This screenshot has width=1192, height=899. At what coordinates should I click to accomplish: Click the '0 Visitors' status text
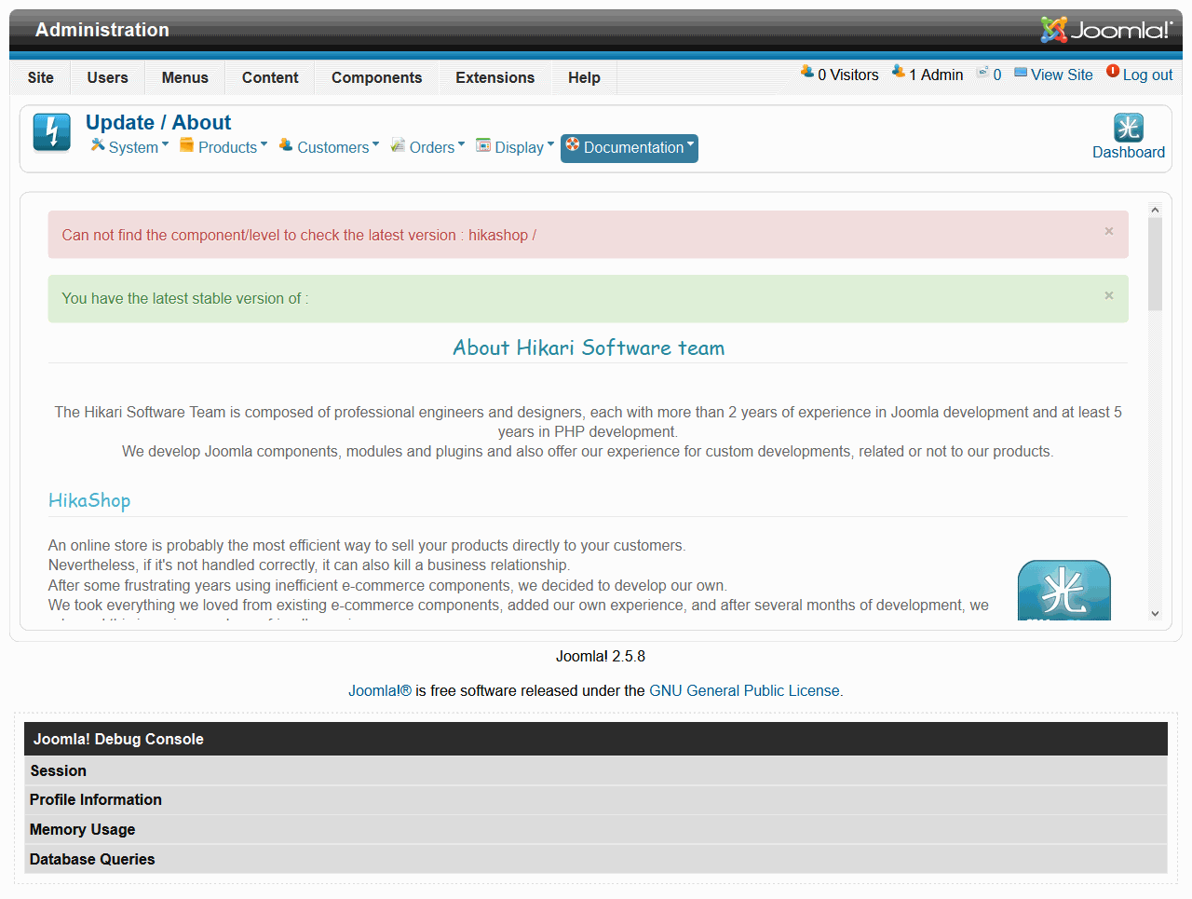click(848, 75)
